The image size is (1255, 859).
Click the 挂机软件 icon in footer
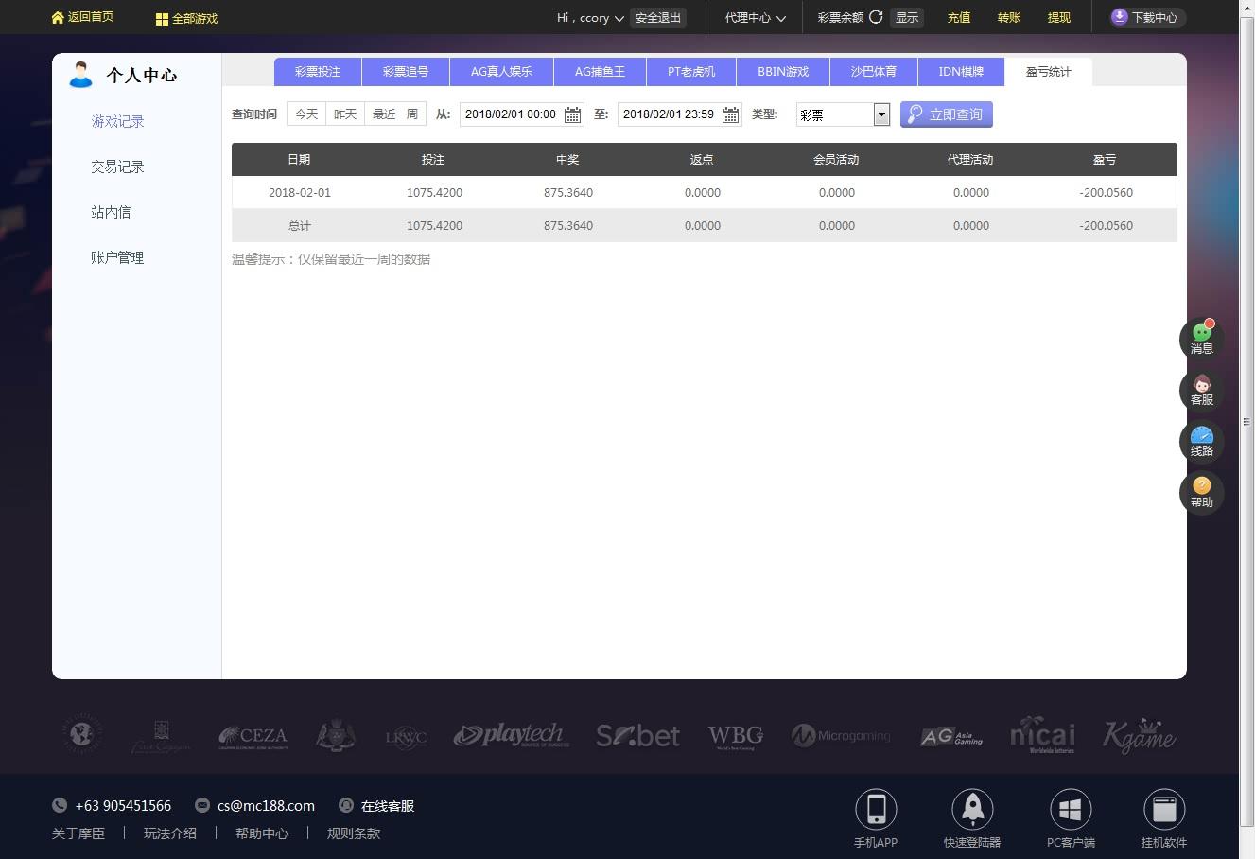[x=1164, y=809]
